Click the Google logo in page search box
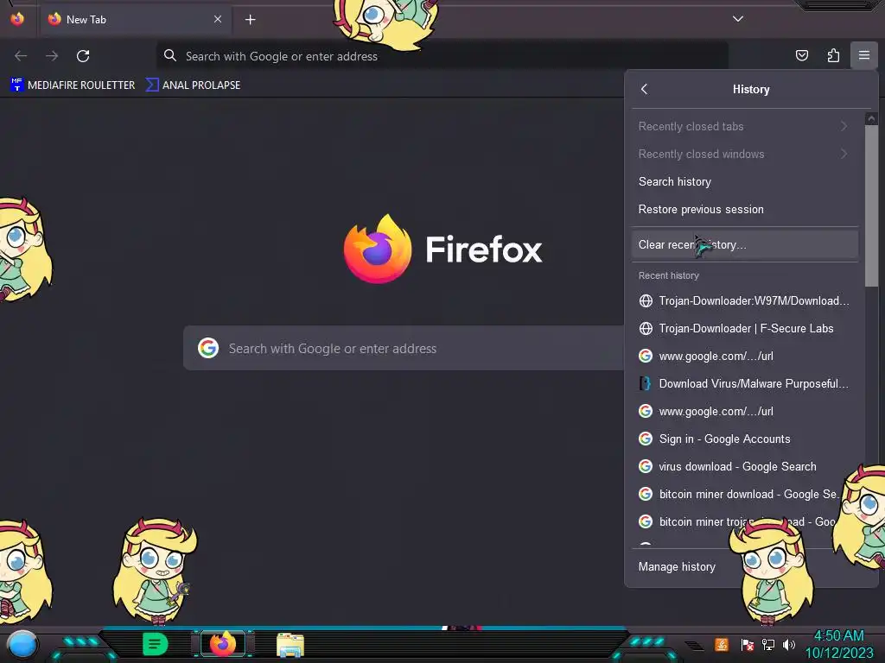 click(208, 349)
